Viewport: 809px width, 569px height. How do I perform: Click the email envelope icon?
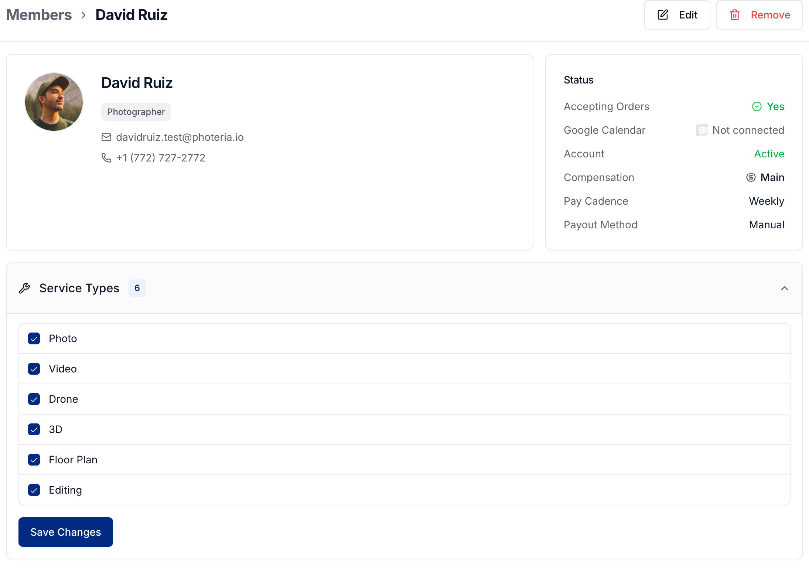(106, 137)
